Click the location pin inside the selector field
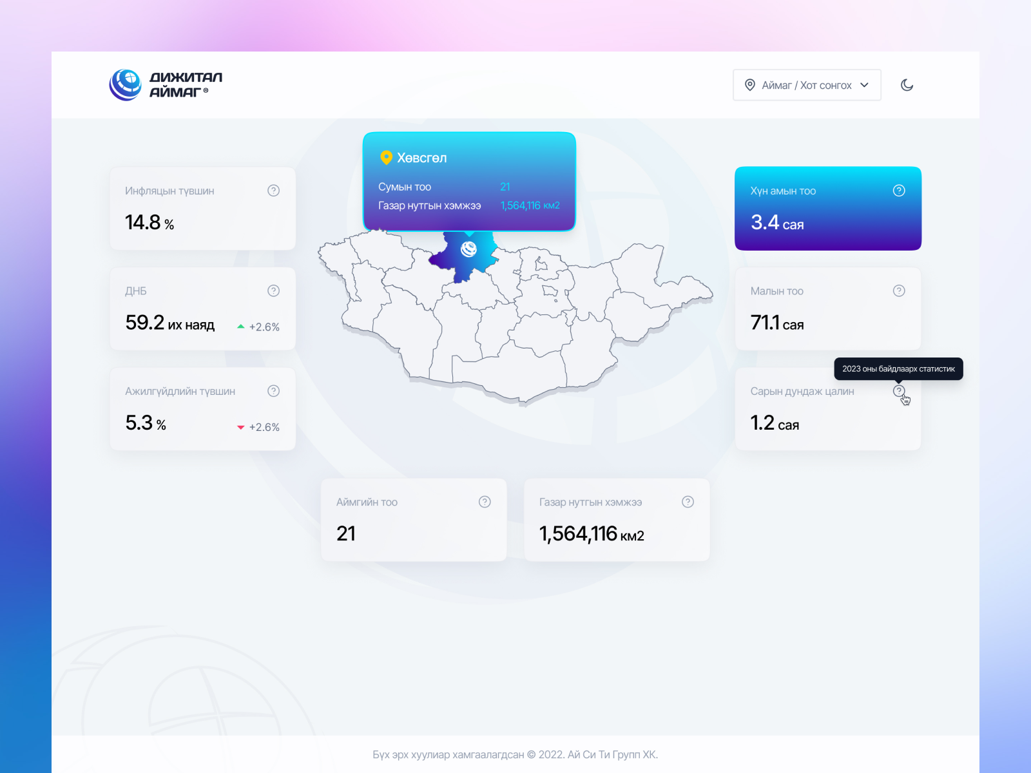1031x773 pixels. click(750, 84)
